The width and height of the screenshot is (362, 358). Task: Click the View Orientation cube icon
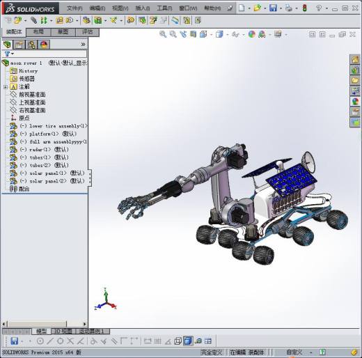tap(203, 34)
